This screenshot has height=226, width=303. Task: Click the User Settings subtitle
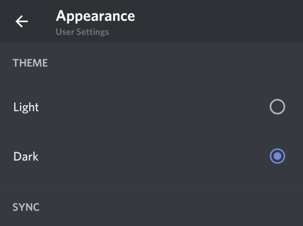pyautogui.click(x=82, y=32)
